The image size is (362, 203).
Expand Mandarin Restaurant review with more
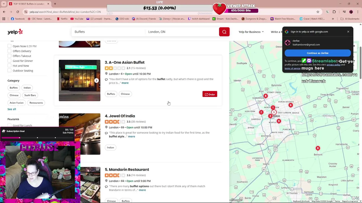[x=142, y=190]
